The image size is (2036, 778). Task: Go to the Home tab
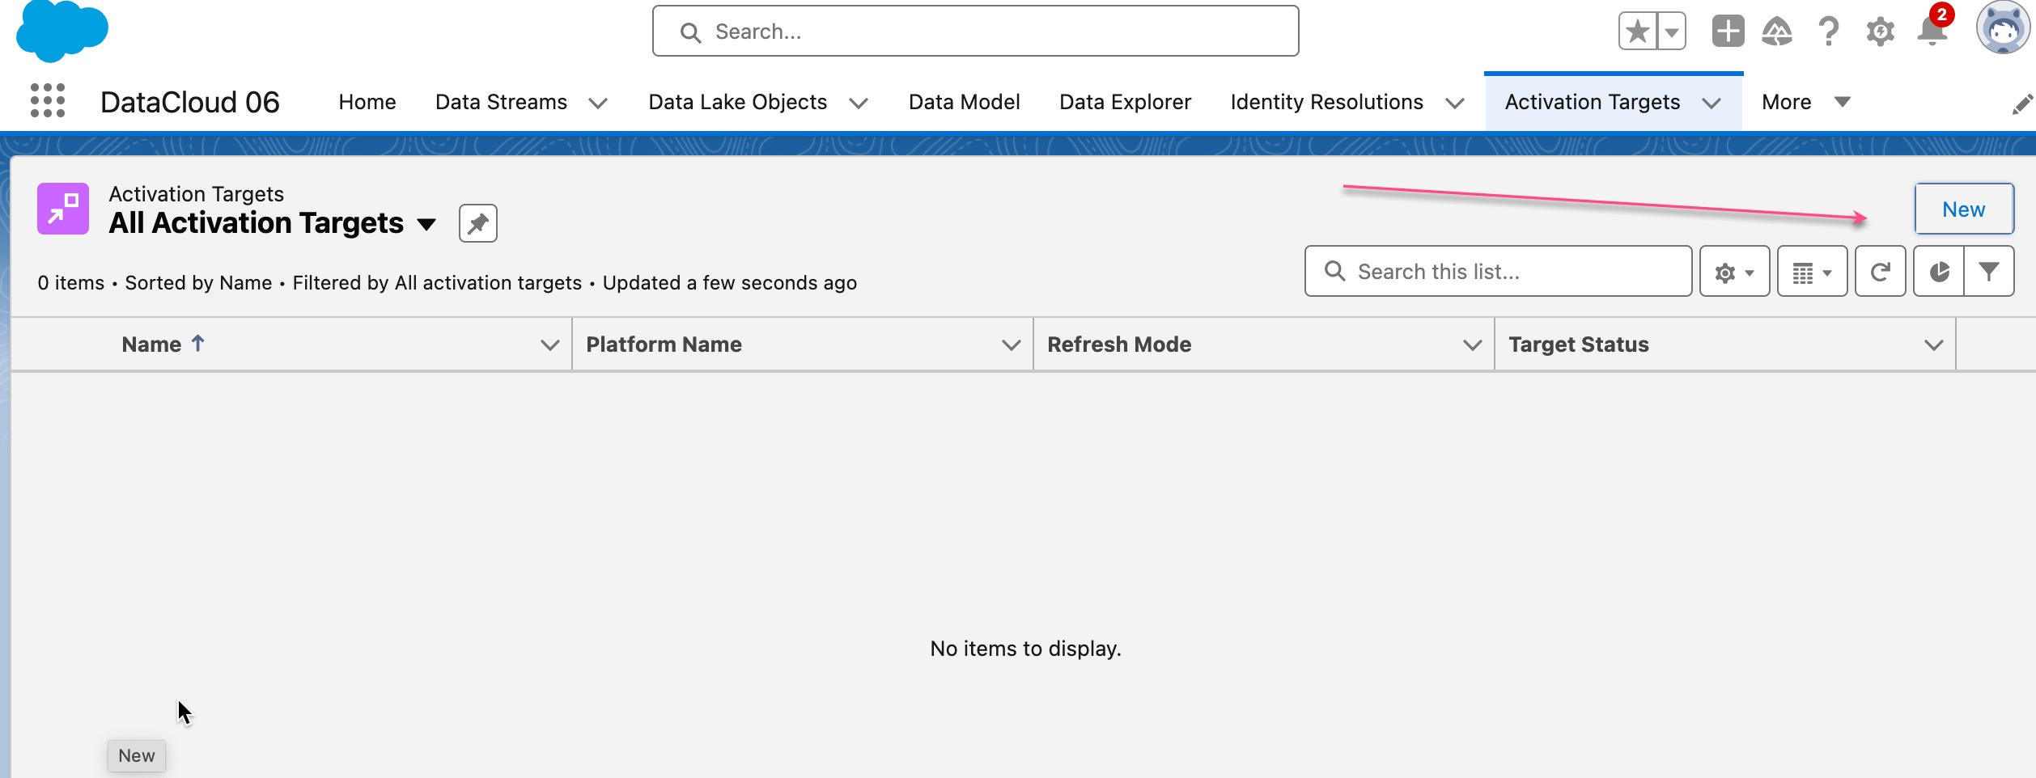[367, 102]
